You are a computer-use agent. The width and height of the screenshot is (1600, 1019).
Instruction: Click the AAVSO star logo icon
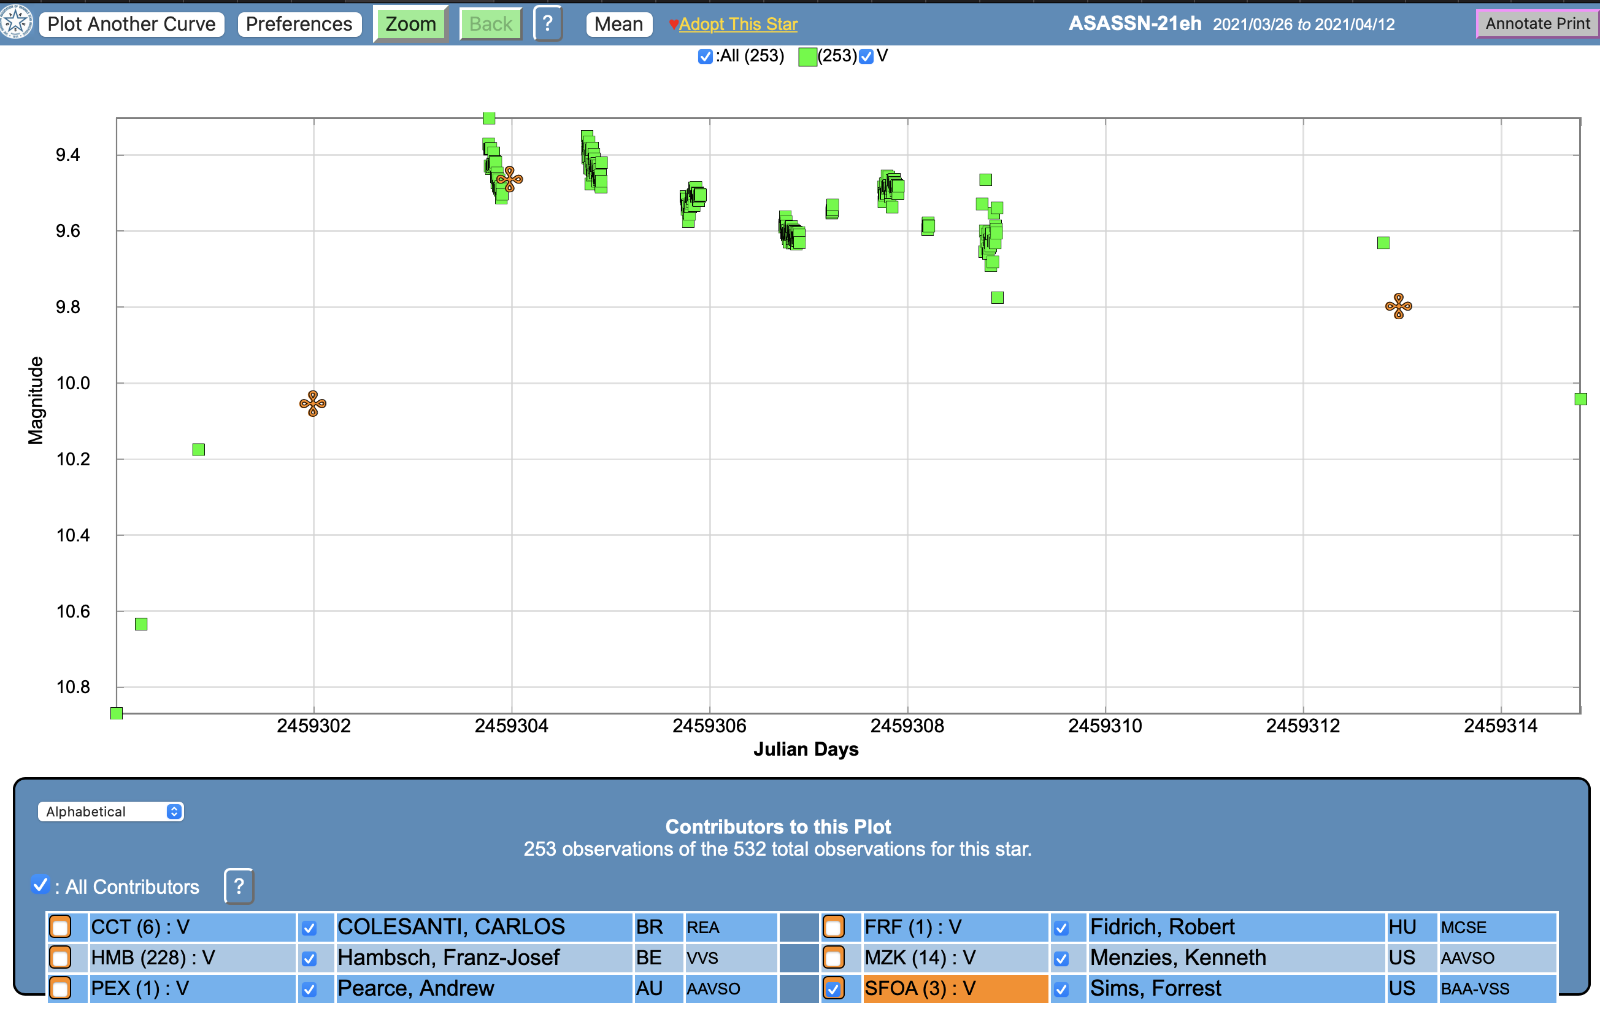coord(16,23)
